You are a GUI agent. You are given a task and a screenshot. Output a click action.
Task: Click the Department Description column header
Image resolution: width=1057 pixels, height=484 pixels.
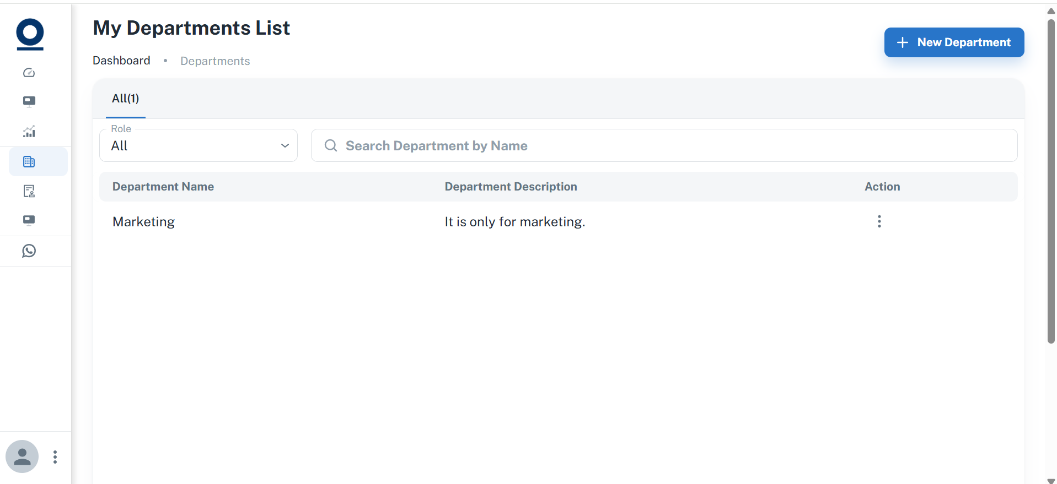click(511, 187)
